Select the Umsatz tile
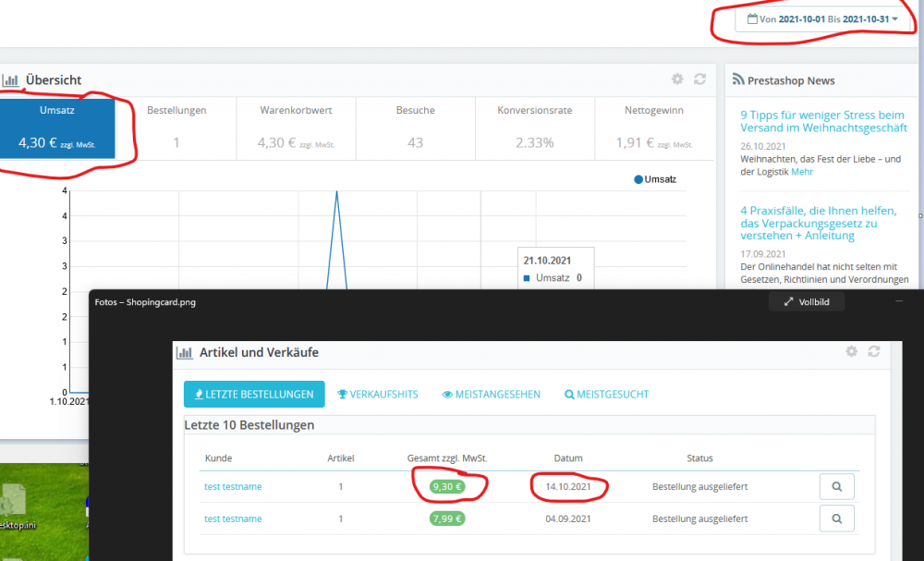This screenshot has width=924, height=561. coord(57,128)
